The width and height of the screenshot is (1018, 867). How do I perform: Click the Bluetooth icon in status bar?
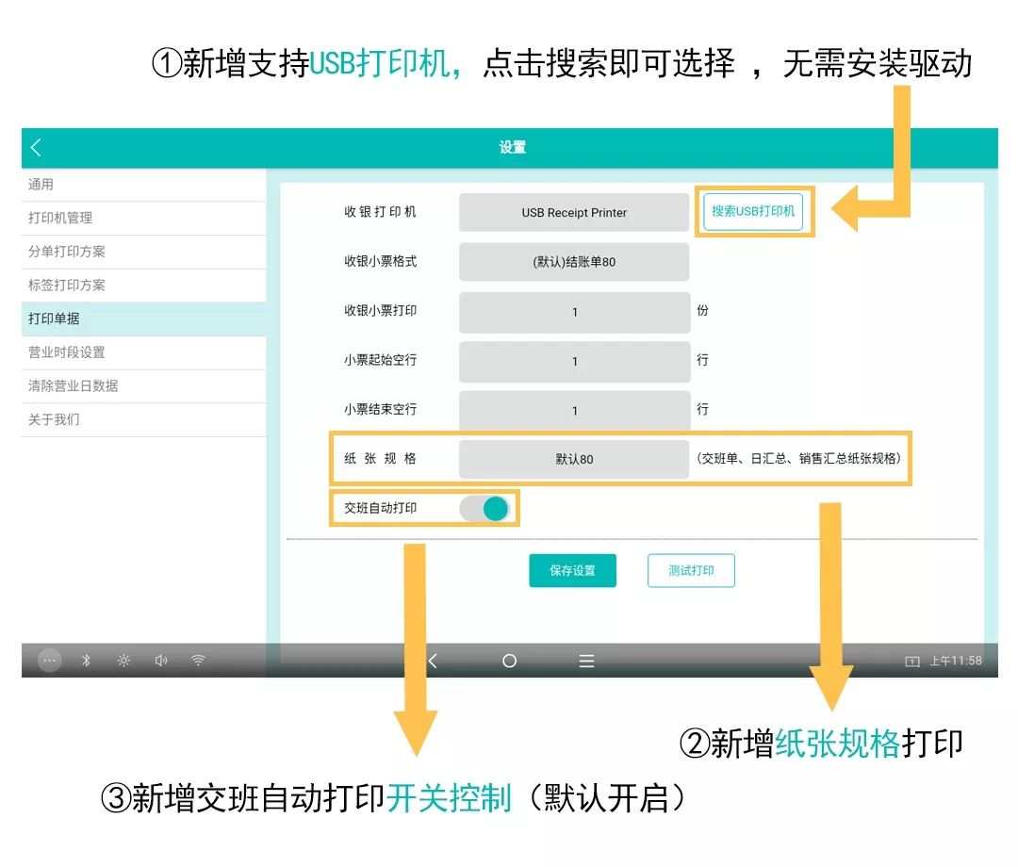pos(86,661)
